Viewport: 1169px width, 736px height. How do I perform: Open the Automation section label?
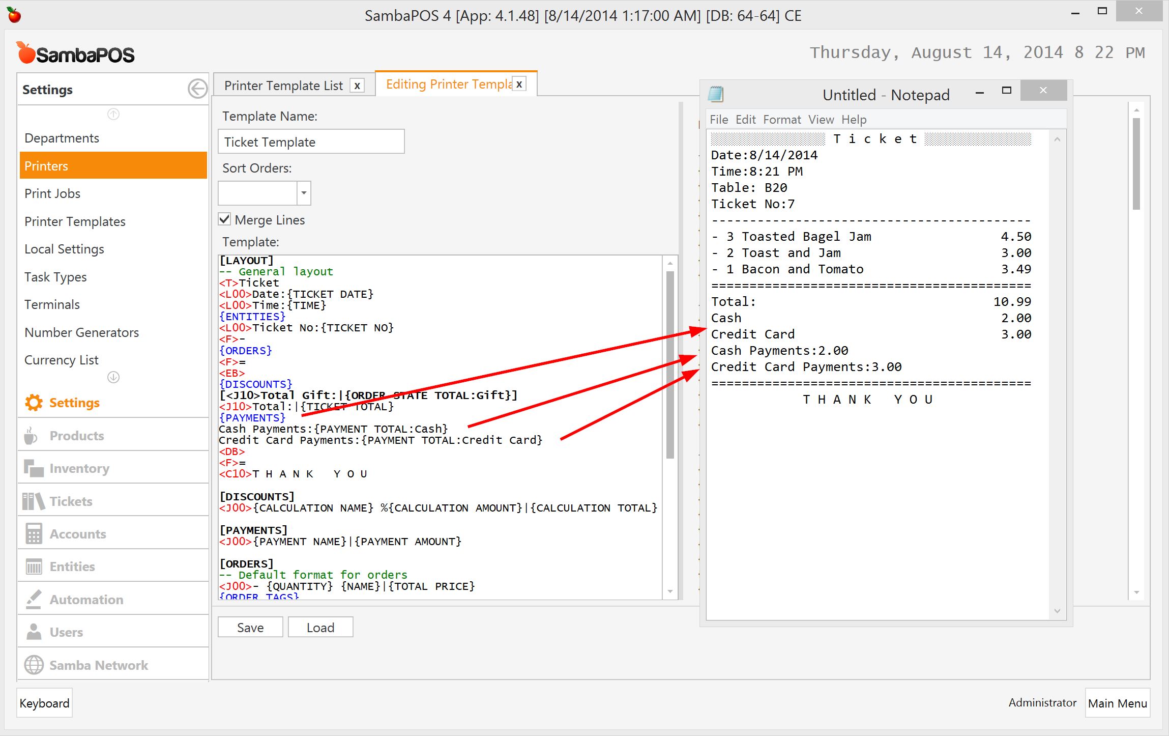86,600
